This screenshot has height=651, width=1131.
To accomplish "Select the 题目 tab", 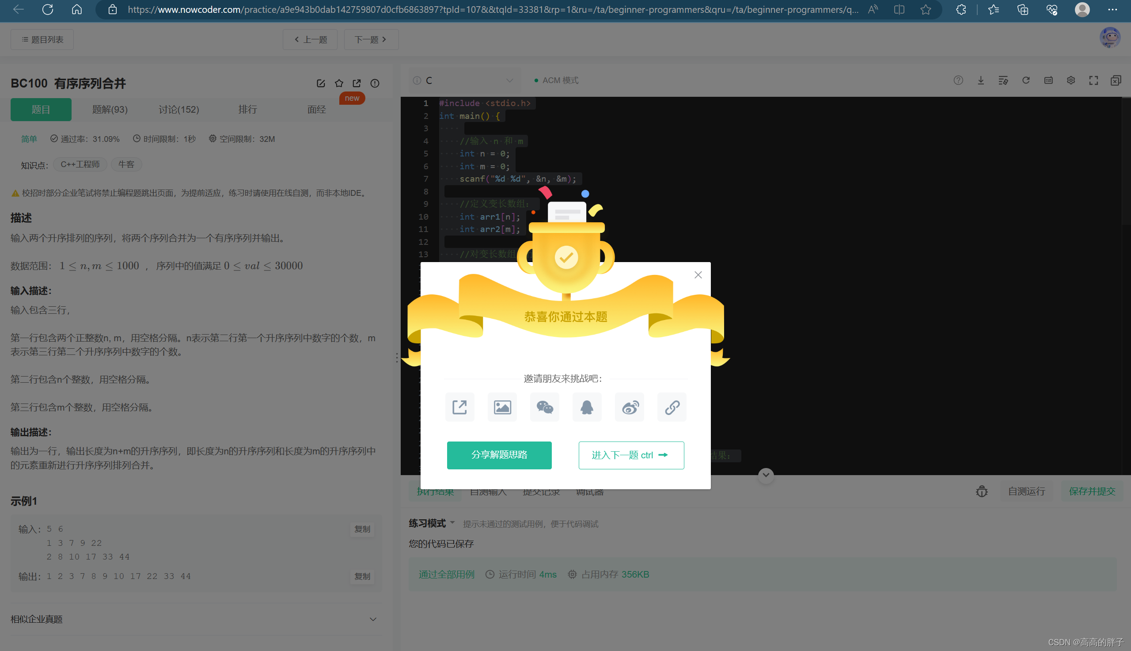I will coord(41,110).
